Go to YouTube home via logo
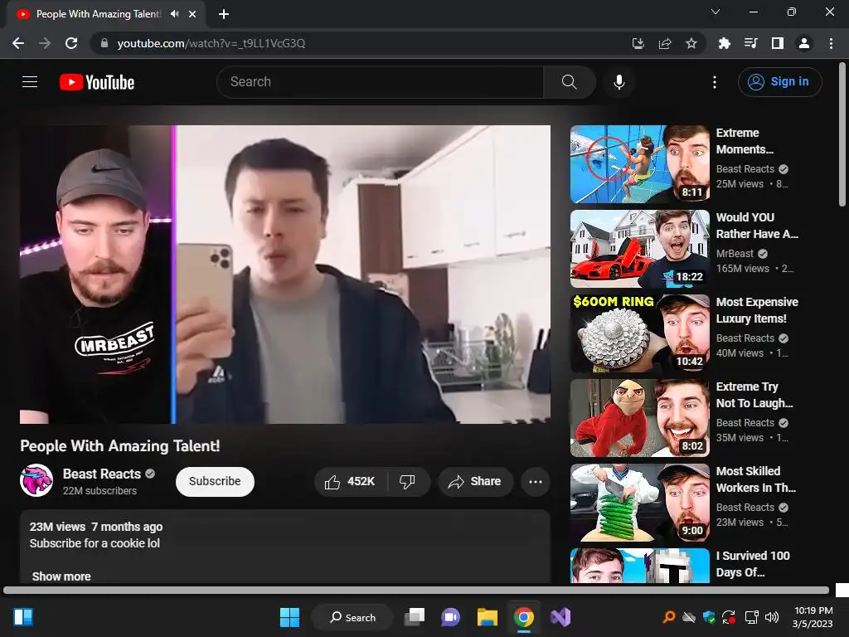Screen dimensions: 849x637 tap(97, 82)
